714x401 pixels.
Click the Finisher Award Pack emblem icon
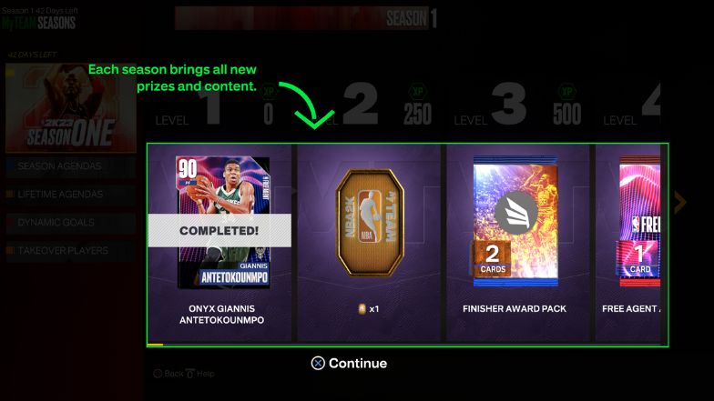[x=515, y=213]
